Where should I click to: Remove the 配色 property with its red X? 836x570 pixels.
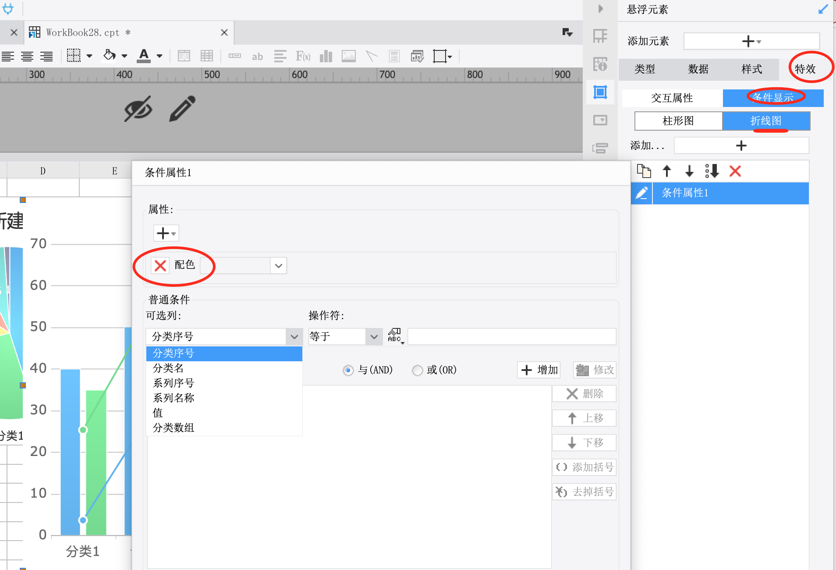click(160, 265)
